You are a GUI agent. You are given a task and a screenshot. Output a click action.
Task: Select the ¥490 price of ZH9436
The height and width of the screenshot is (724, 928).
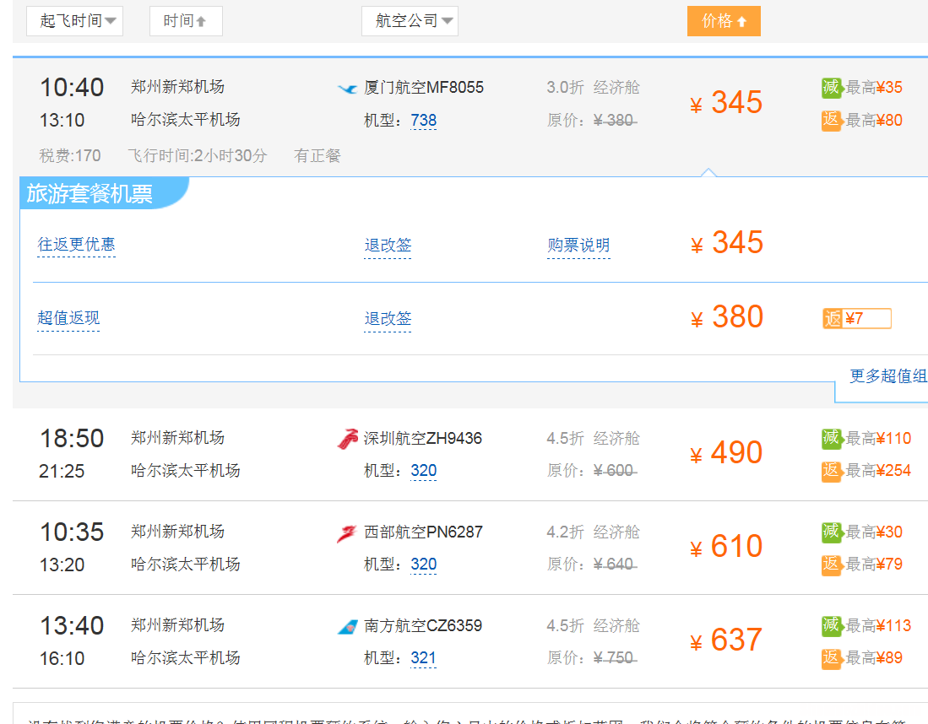point(726,453)
